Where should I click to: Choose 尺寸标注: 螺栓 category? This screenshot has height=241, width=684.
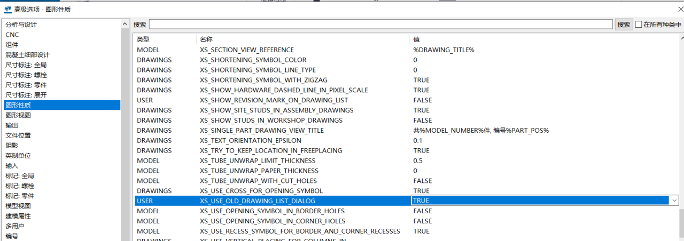point(27,75)
